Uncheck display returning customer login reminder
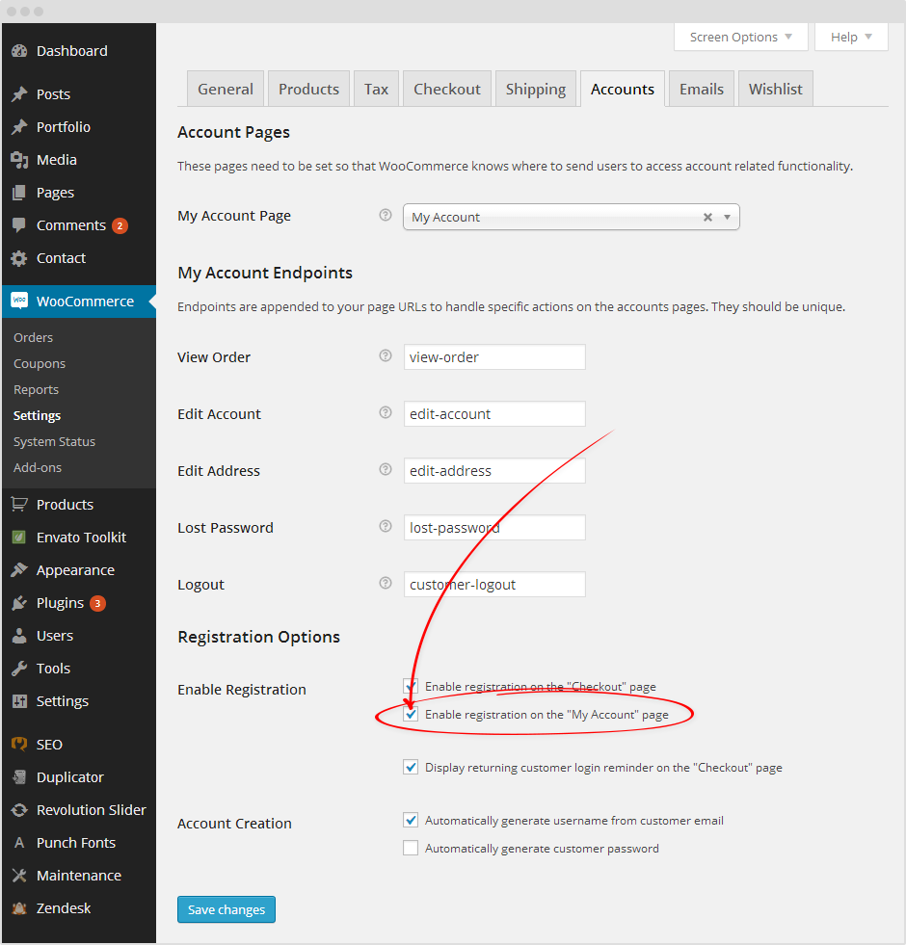This screenshot has width=906, height=945. pyautogui.click(x=412, y=768)
